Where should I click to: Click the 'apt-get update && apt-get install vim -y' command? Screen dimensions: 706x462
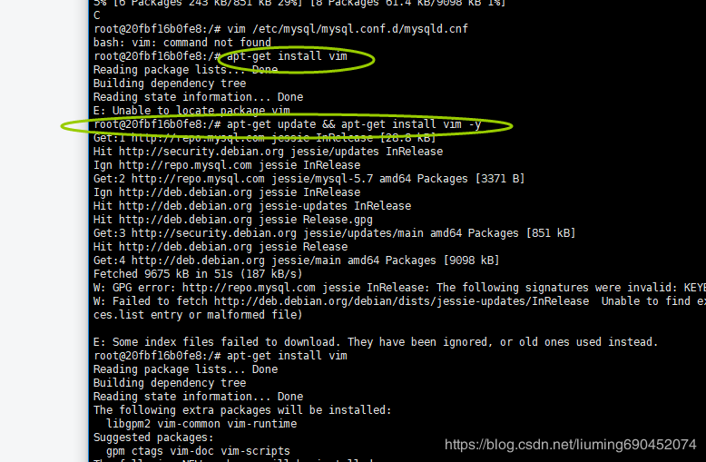[x=354, y=124]
